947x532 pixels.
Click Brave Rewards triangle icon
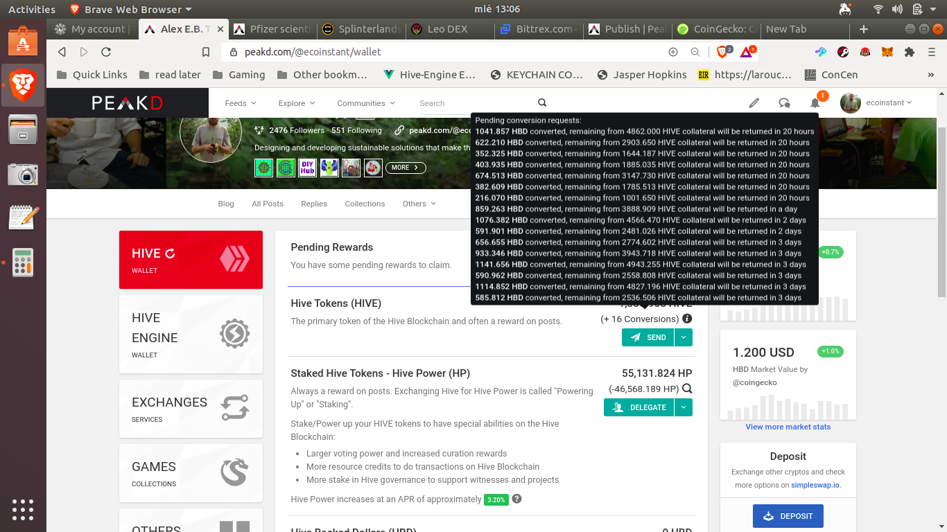pyautogui.click(x=747, y=51)
